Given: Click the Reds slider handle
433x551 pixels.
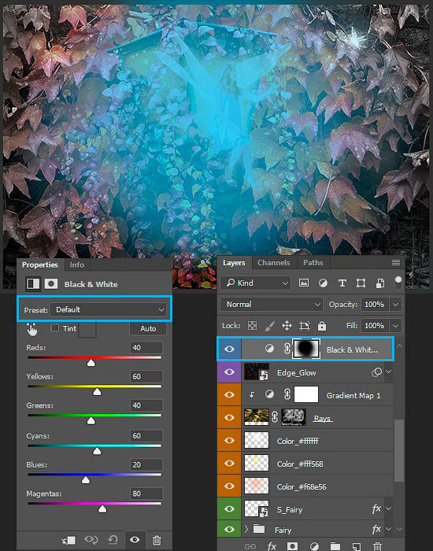Looking at the screenshot, I should 91,363.
